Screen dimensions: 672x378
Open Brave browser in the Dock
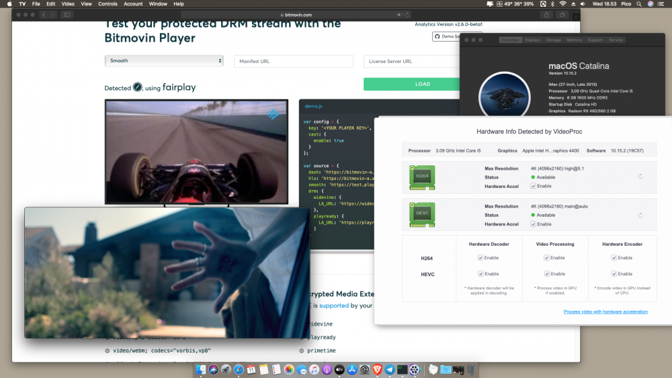(377, 369)
